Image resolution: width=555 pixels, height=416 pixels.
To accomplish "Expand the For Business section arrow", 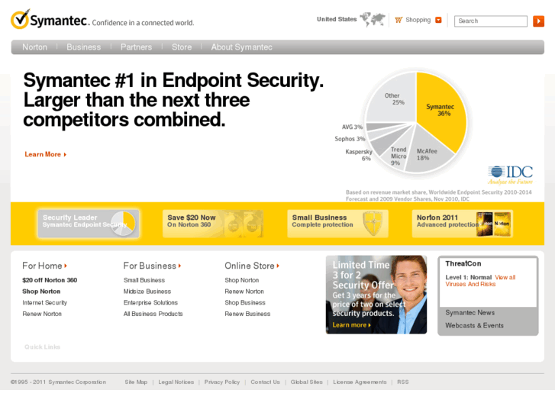I will click(180, 266).
